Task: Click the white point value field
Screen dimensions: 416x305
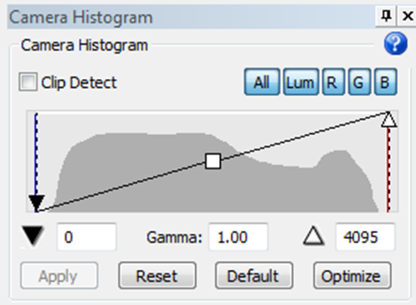Action: tap(365, 238)
